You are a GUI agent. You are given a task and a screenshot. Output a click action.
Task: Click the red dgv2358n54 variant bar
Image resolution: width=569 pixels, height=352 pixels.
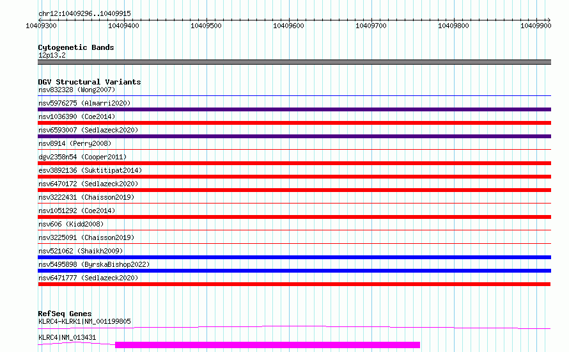(294, 163)
